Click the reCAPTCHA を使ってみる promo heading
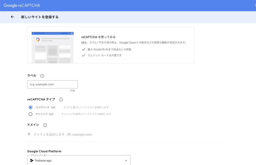This screenshot has height=165, width=256. 98,37
